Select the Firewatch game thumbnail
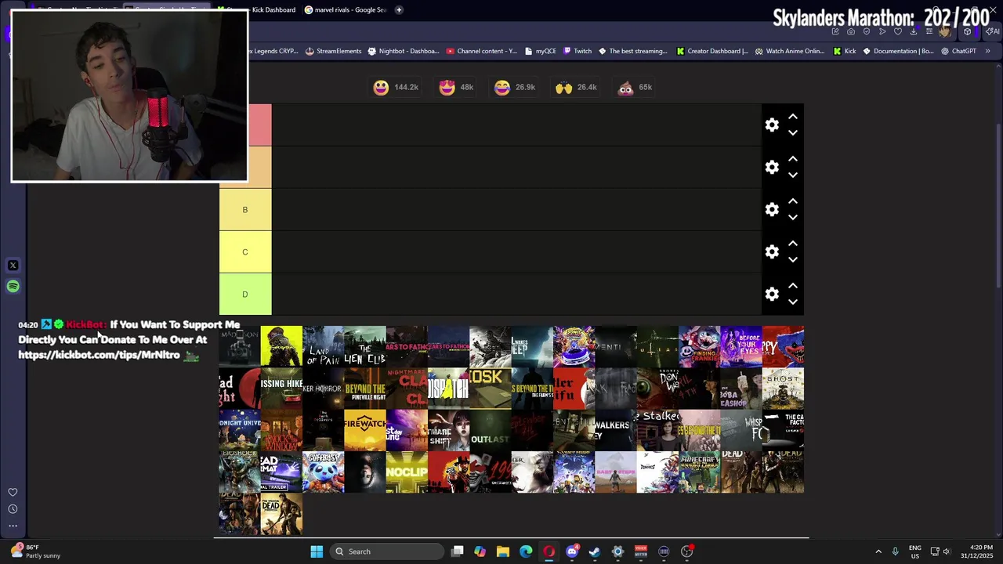The height and width of the screenshot is (564, 1003). point(365,431)
